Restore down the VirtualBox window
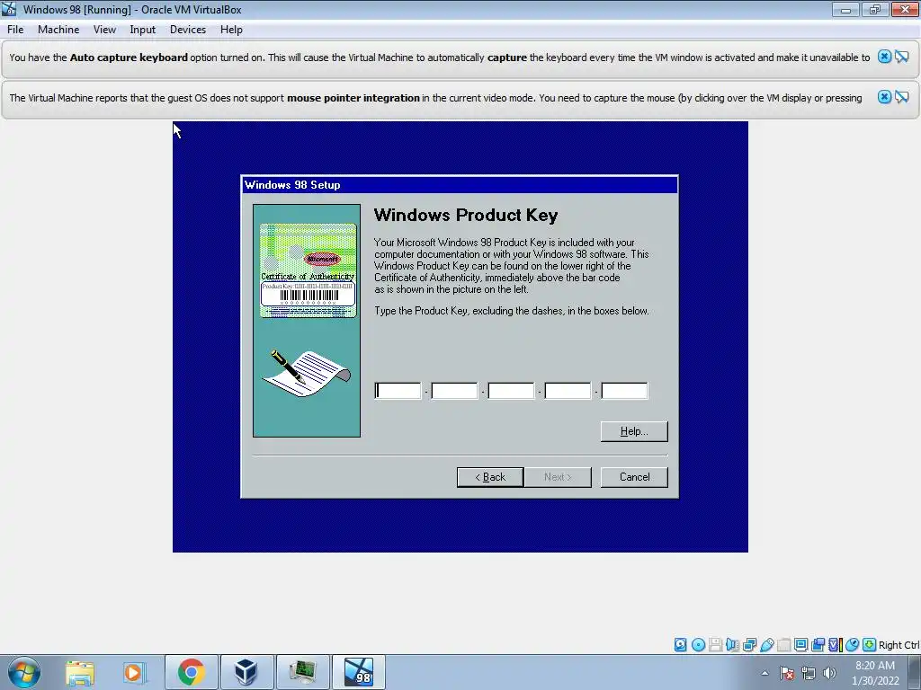921x690 pixels. tap(874, 9)
